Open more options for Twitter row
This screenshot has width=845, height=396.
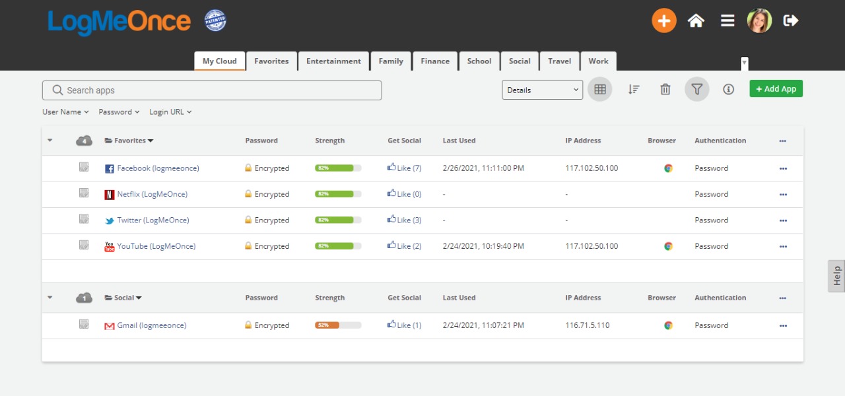[x=783, y=220]
